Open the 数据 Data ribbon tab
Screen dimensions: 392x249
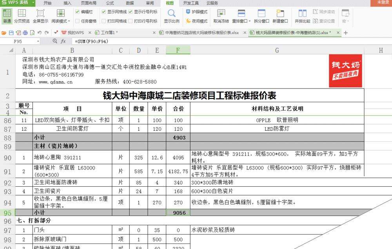(130, 3)
